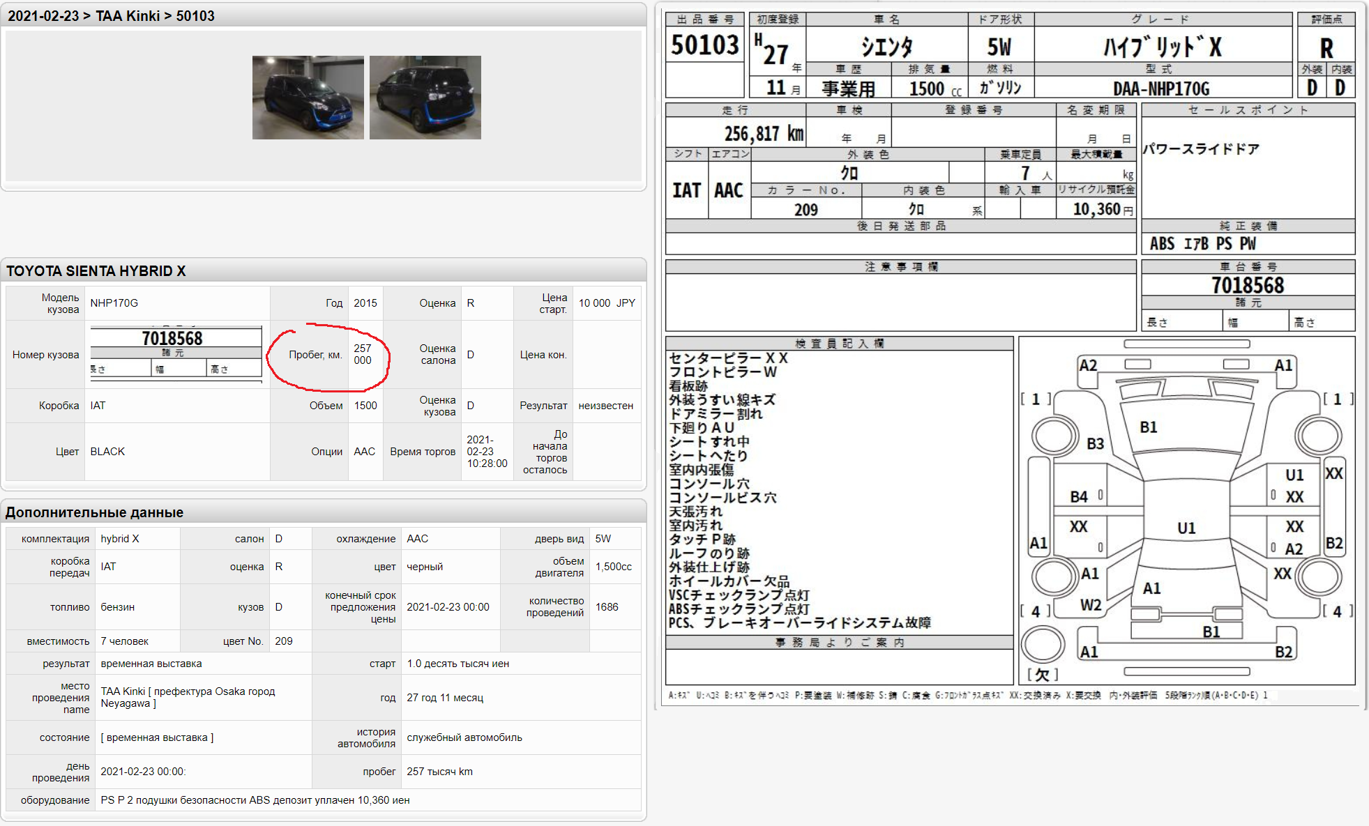Click the 'конечный срок предложения цены' label

tap(361, 607)
